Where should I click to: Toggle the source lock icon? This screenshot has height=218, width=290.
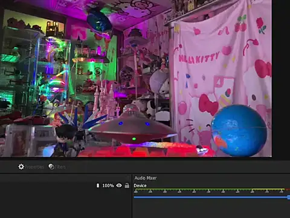(x=127, y=185)
